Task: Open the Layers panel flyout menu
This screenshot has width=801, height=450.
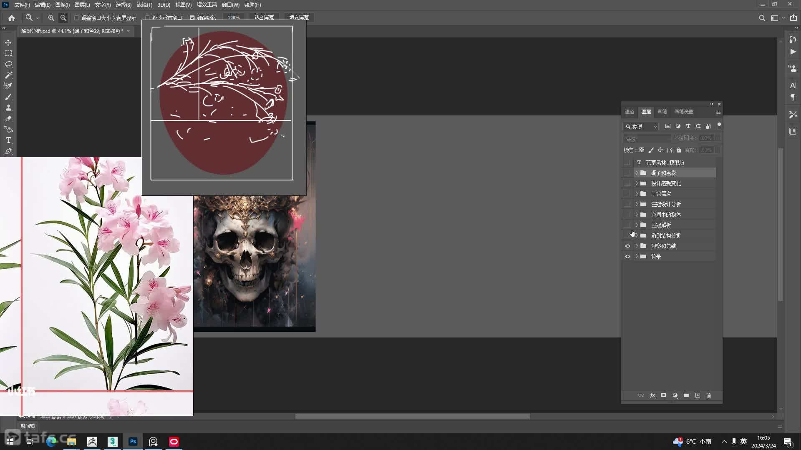Action: [x=718, y=112]
